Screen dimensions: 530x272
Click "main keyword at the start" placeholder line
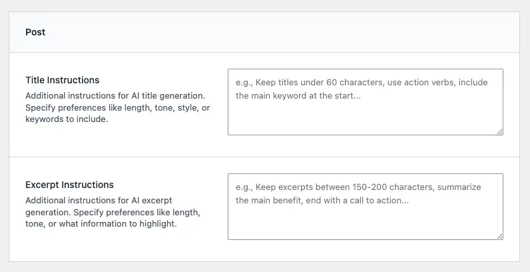point(298,95)
